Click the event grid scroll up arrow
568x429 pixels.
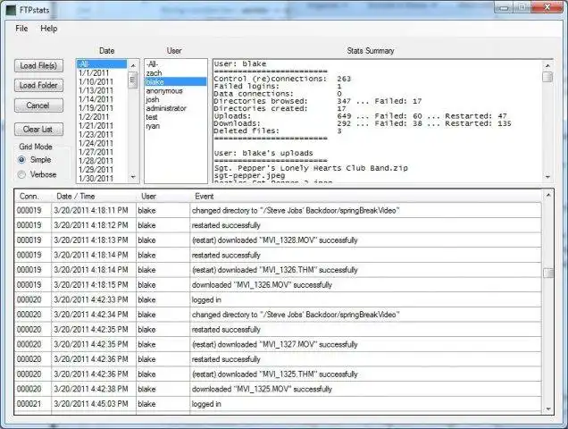(548, 195)
